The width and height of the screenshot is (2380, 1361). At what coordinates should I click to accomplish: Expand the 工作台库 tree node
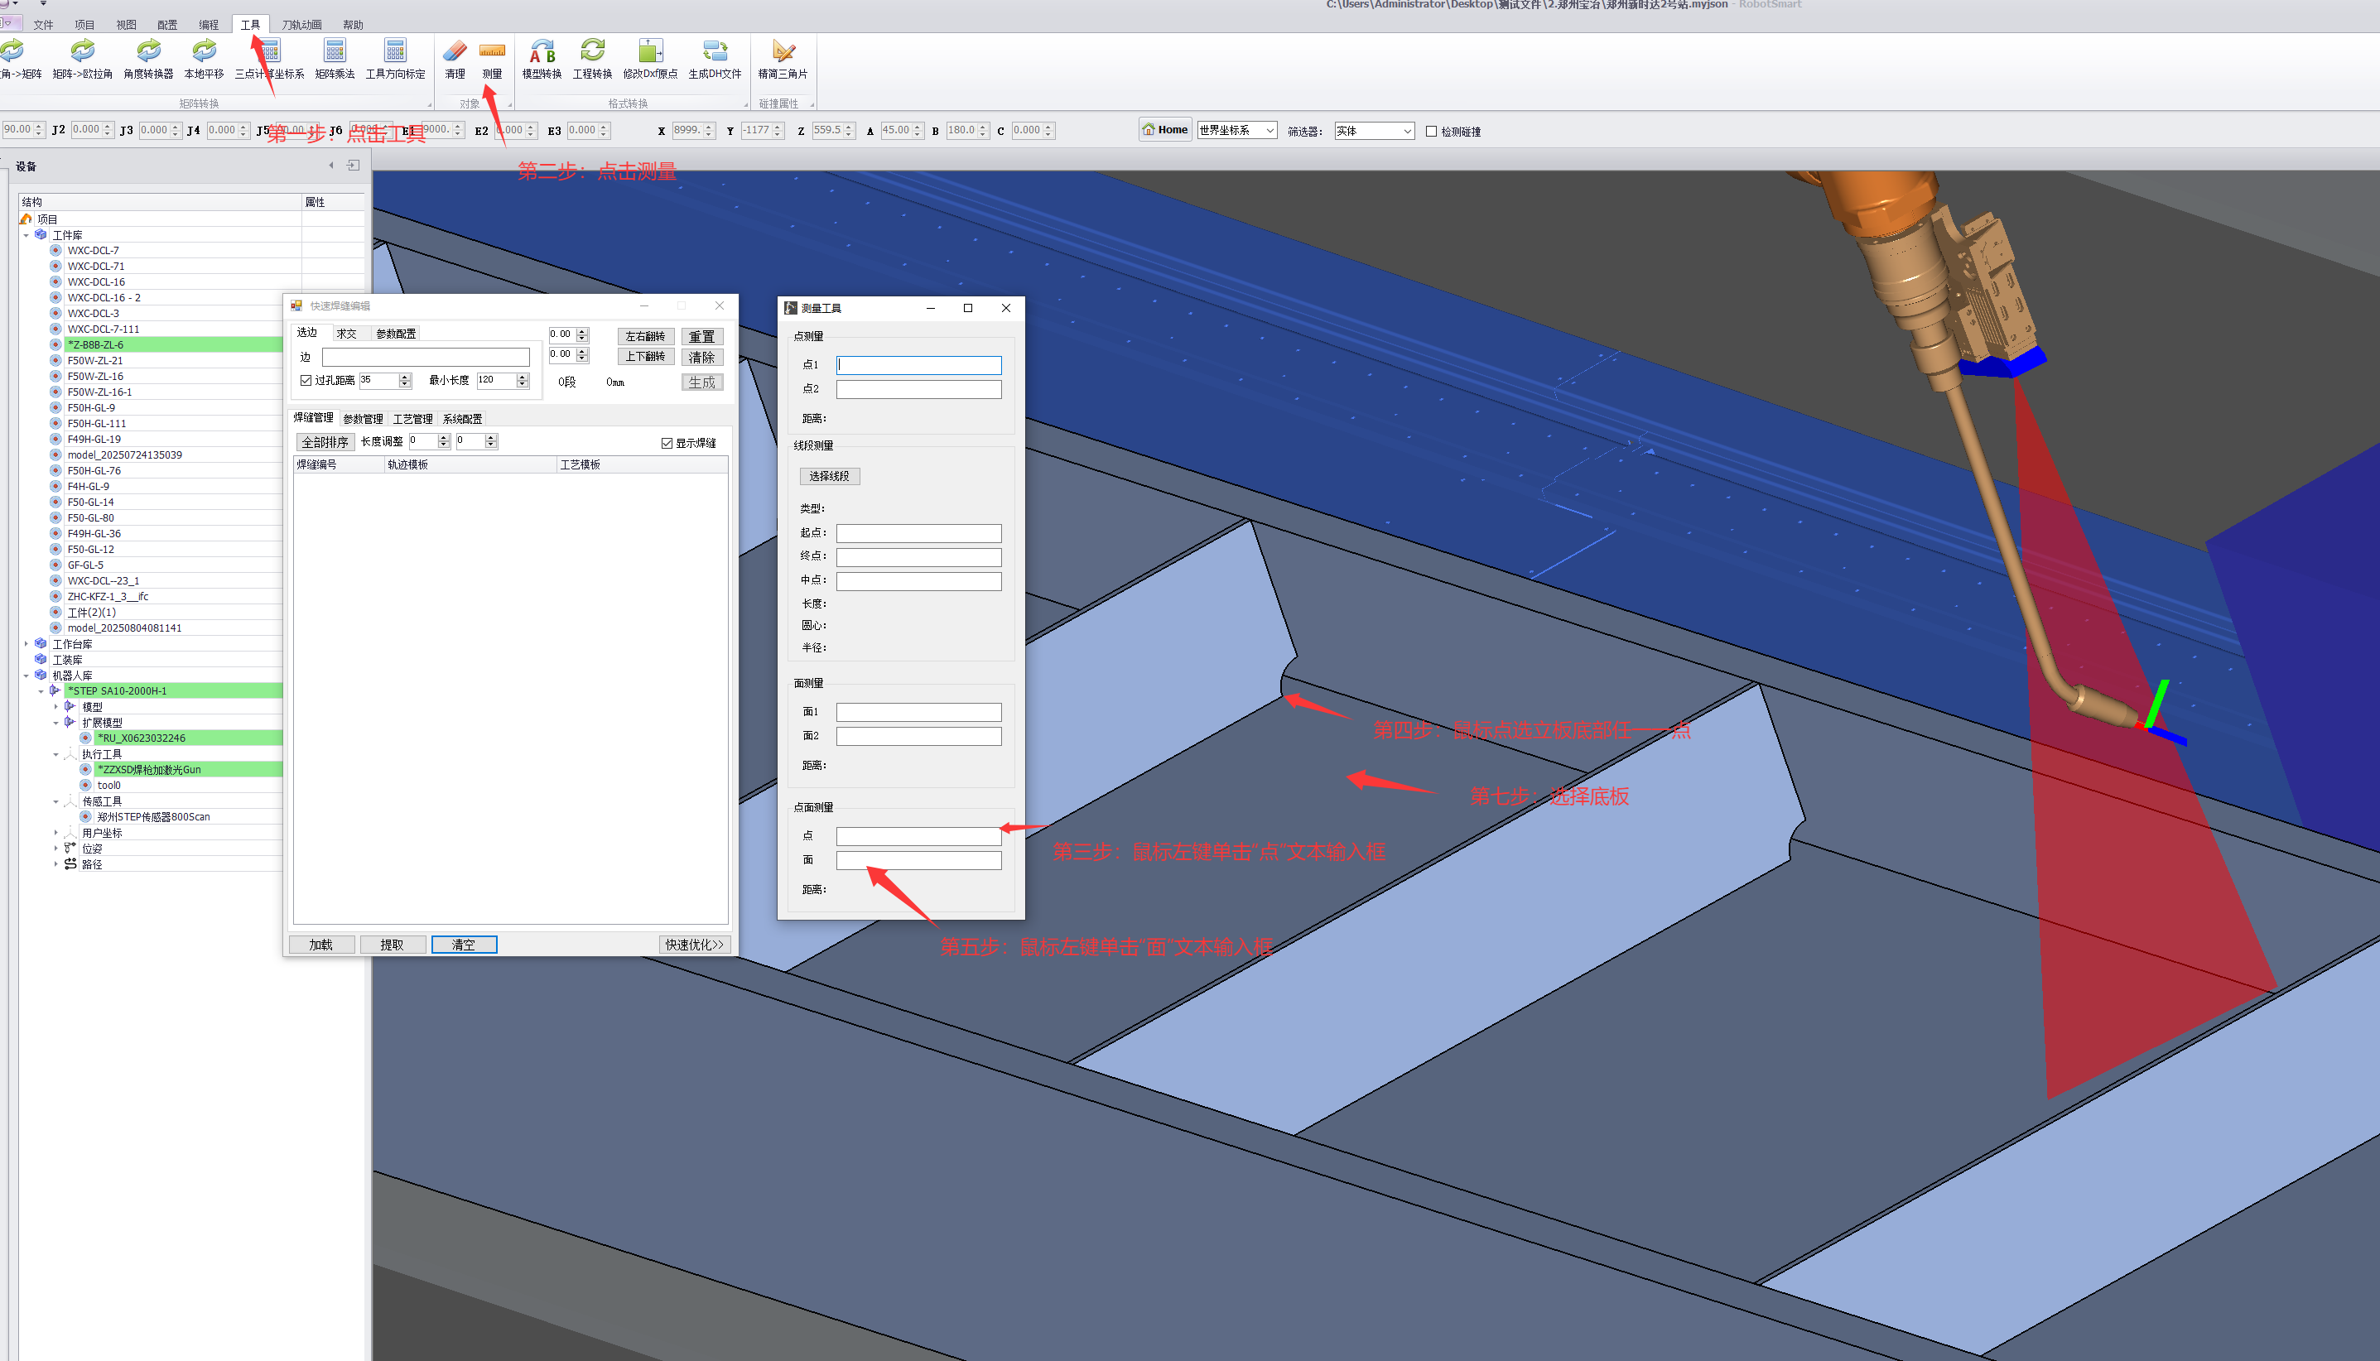(26, 644)
